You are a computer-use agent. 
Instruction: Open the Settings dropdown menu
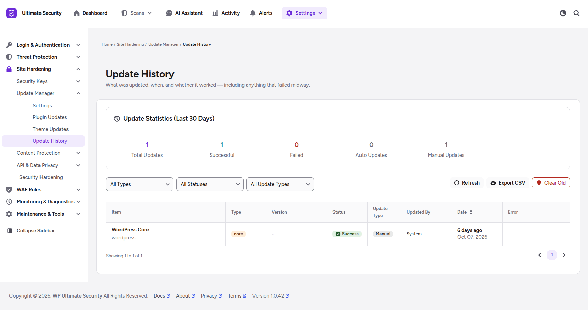[304, 13]
